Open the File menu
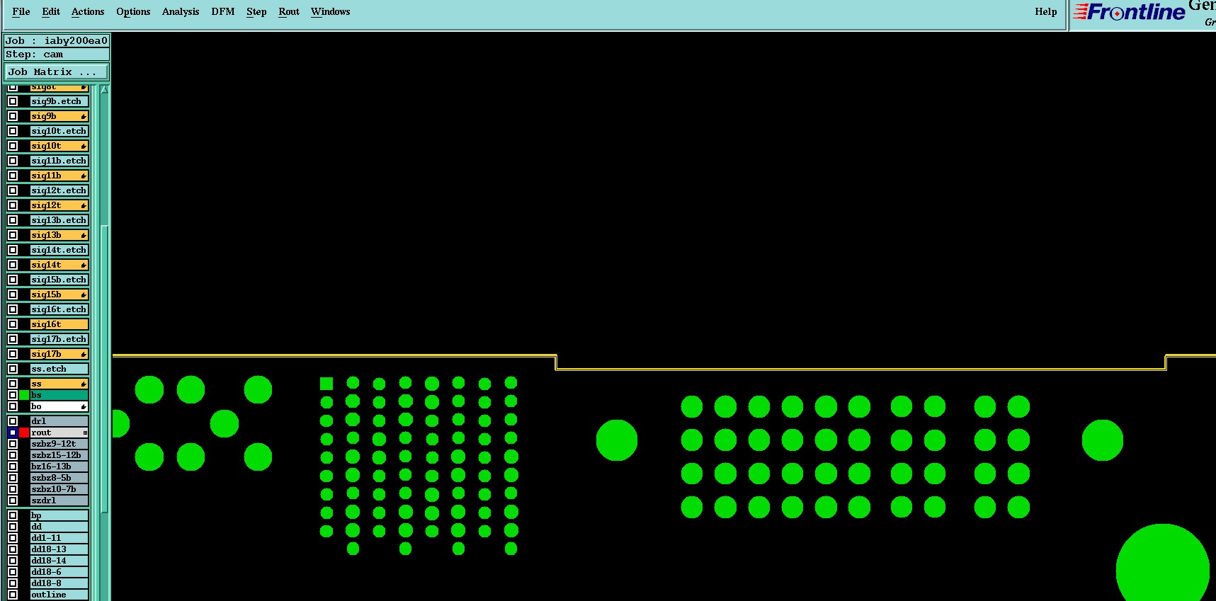 click(x=21, y=11)
